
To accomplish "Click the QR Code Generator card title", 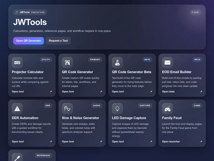I will coord(78,72).
